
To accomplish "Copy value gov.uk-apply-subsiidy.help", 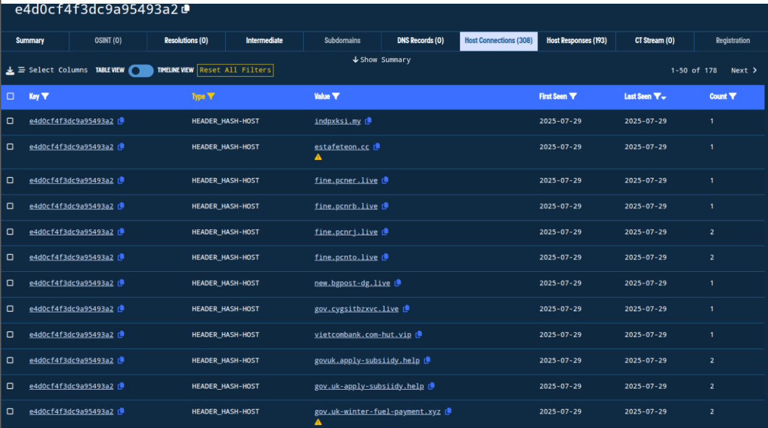I will coord(432,386).
